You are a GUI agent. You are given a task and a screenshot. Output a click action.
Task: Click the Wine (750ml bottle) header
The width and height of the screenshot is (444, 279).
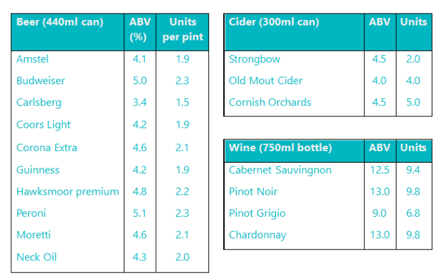click(x=281, y=148)
